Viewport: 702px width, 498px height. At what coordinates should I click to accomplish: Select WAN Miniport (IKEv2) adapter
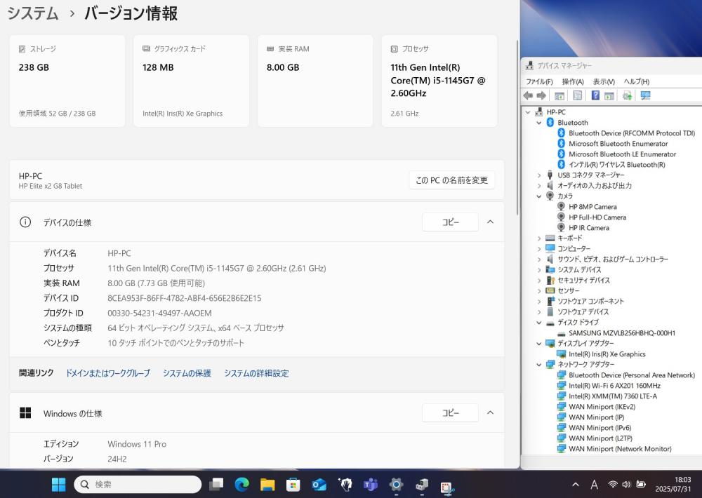[x=602, y=406]
